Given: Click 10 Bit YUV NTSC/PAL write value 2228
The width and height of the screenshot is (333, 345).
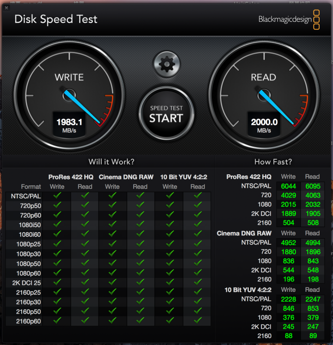Looking at the screenshot, I should tap(288, 299).
